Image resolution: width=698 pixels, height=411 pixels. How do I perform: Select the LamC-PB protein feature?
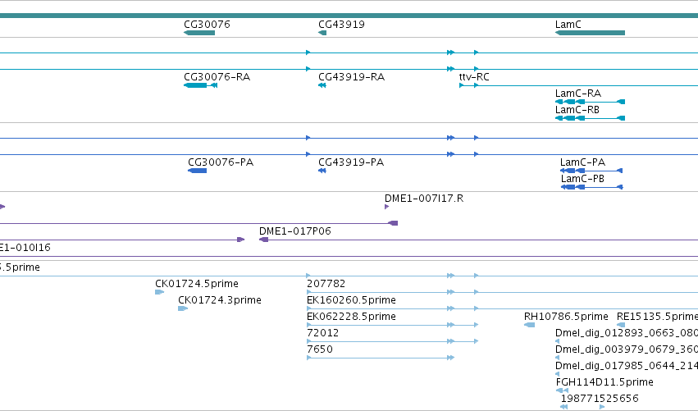click(591, 187)
